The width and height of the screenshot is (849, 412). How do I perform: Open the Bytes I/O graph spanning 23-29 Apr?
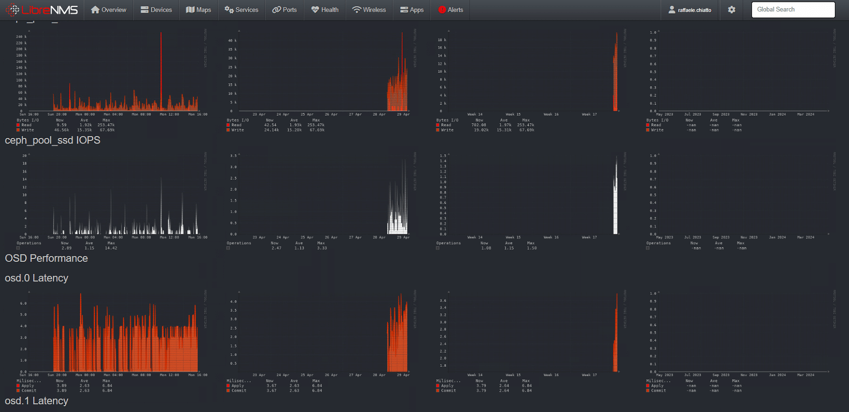click(x=321, y=80)
